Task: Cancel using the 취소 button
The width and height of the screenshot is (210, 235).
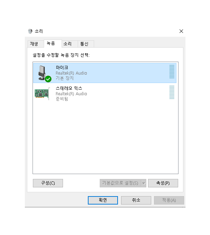Action: click(x=136, y=200)
